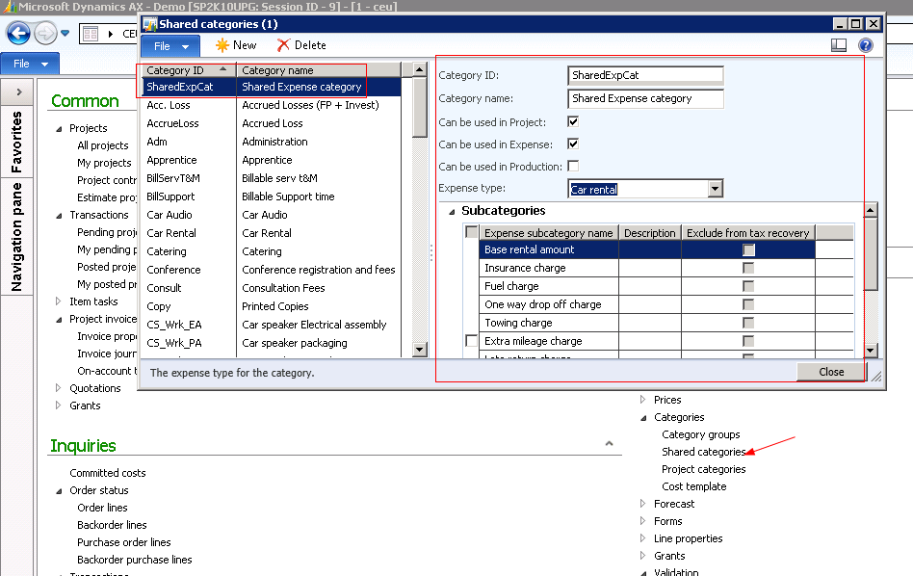
Task: Click the New record toolbar icon
Action: tap(222, 45)
